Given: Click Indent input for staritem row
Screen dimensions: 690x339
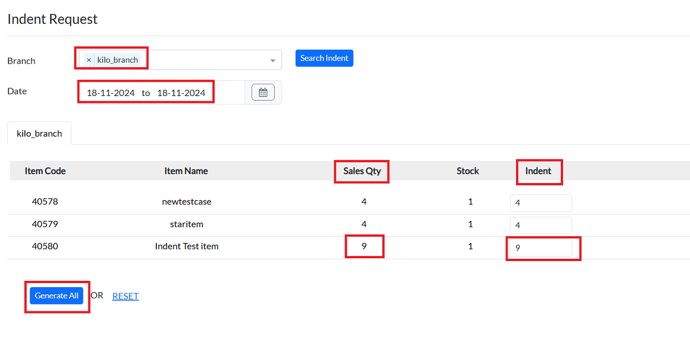Looking at the screenshot, I should (x=540, y=225).
